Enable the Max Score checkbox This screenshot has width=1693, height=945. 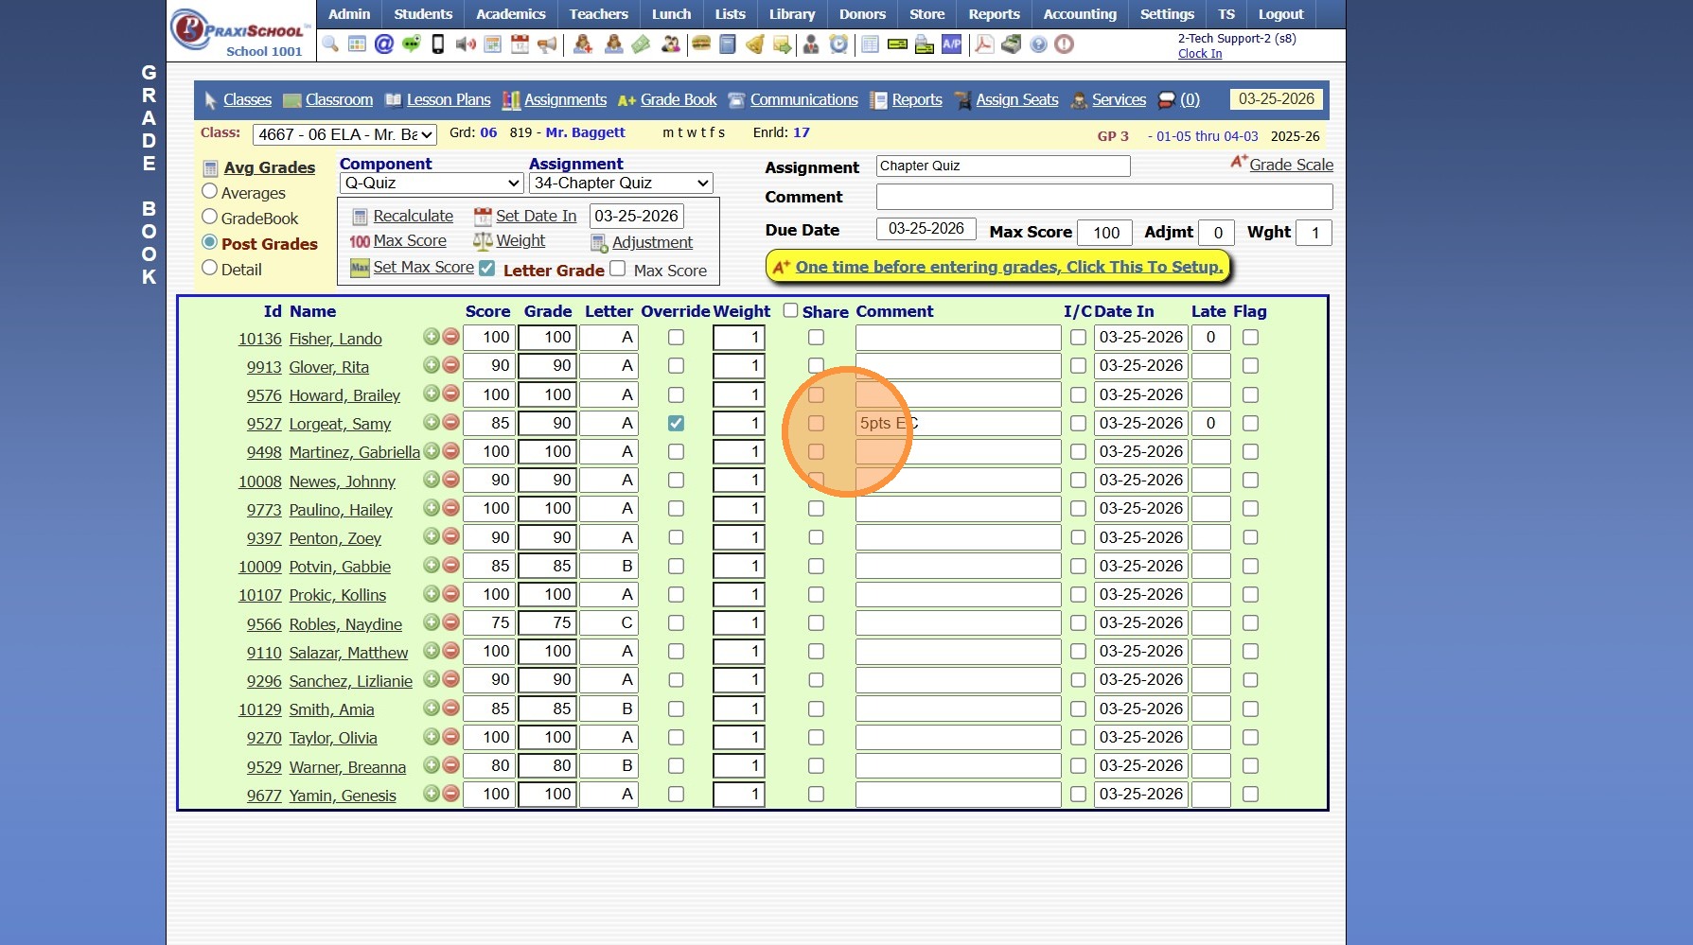click(x=618, y=269)
